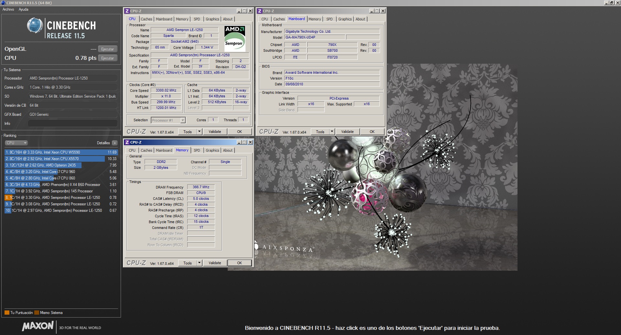Image resolution: width=621 pixels, height=335 pixels.
Task: Click CPU-Z title icon of Mainboard window
Action: pyautogui.click(x=260, y=11)
